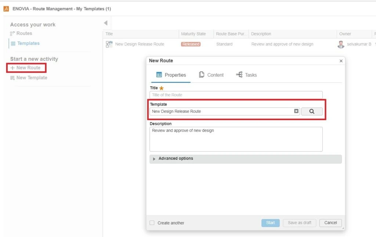This screenshot has width=376, height=237.
Task: Select the Released maturity state badge
Action: (x=191, y=44)
